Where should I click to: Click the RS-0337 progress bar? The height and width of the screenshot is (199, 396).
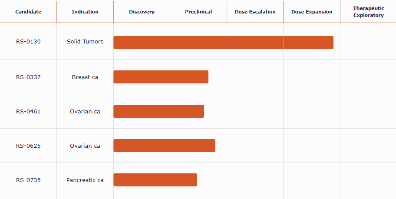161,77
